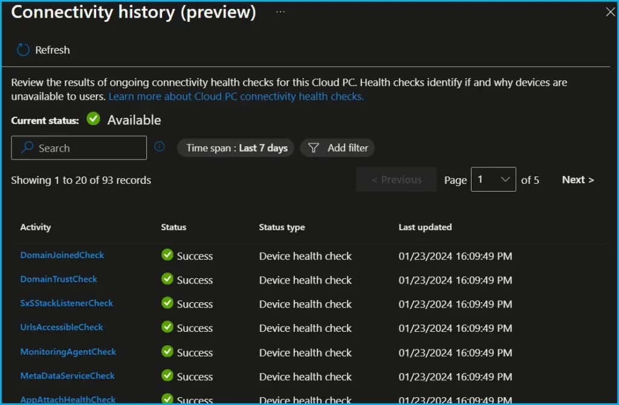Click the Last updated timestamp for DomainJoinedCheck
The image size is (619, 405).
pyautogui.click(x=455, y=256)
